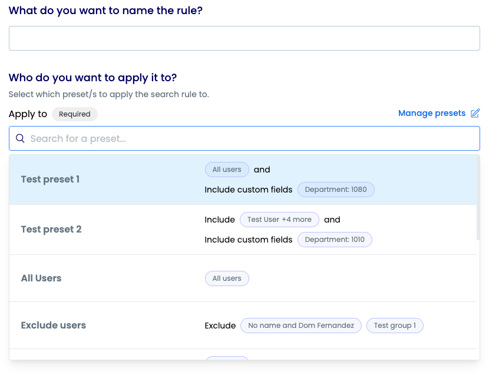
Task: Select the Test preset 1 option
Action: point(243,180)
